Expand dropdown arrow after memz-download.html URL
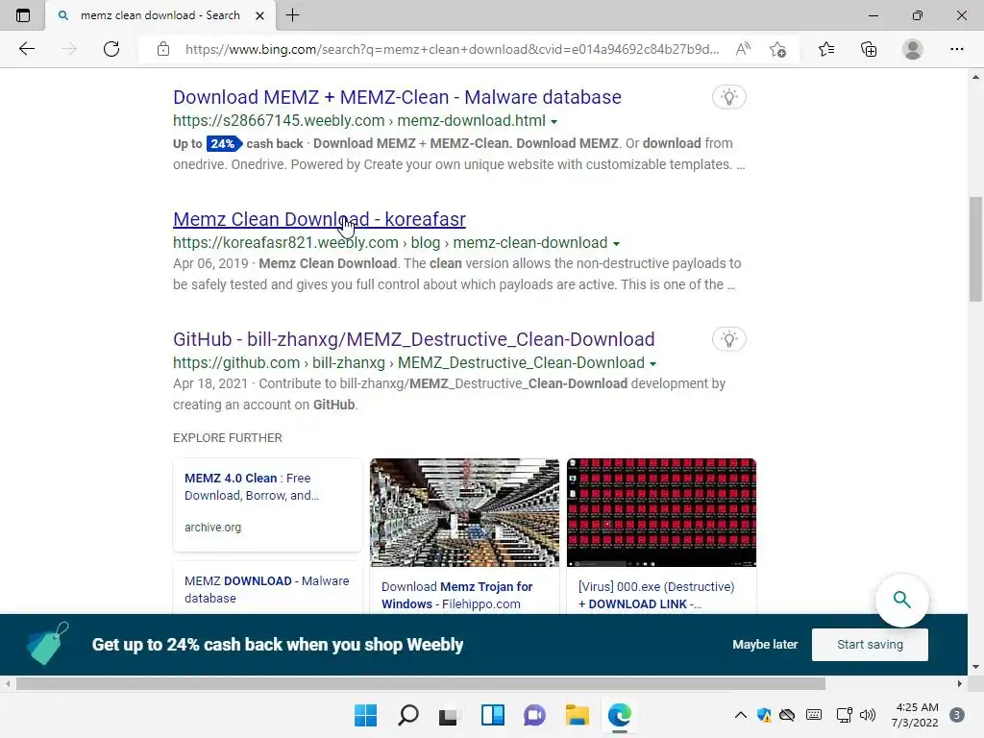This screenshot has width=984, height=738. coord(554,122)
